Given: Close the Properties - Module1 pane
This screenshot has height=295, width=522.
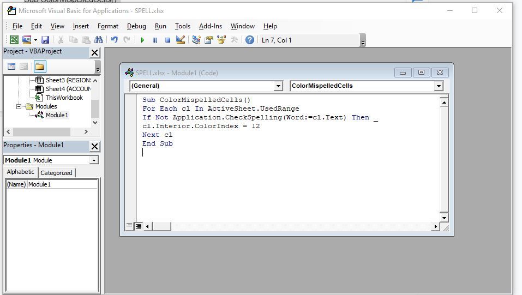Looking at the screenshot, I should click(94, 146).
